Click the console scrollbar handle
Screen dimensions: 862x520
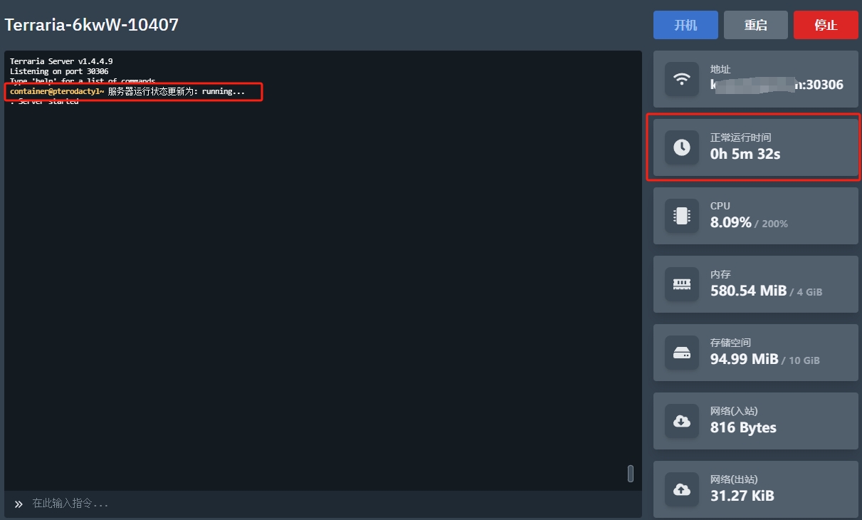(x=630, y=474)
